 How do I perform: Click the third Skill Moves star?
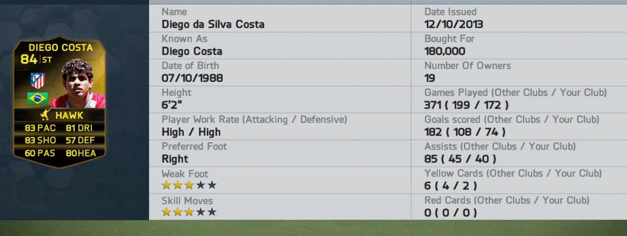[x=189, y=212]
